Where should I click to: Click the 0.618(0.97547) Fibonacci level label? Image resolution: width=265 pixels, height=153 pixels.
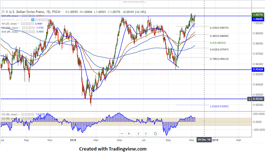(219, 49)
